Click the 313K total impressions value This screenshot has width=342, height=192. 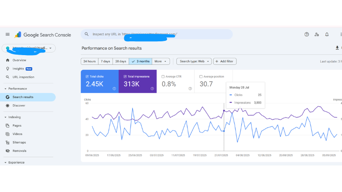(131, 84)
